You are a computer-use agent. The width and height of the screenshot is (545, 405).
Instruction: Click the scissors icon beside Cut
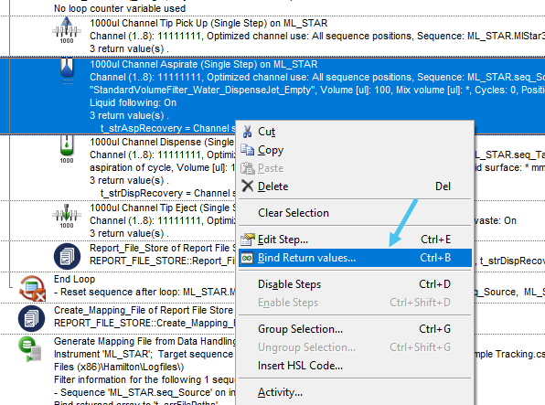click(x=248, y=132)
